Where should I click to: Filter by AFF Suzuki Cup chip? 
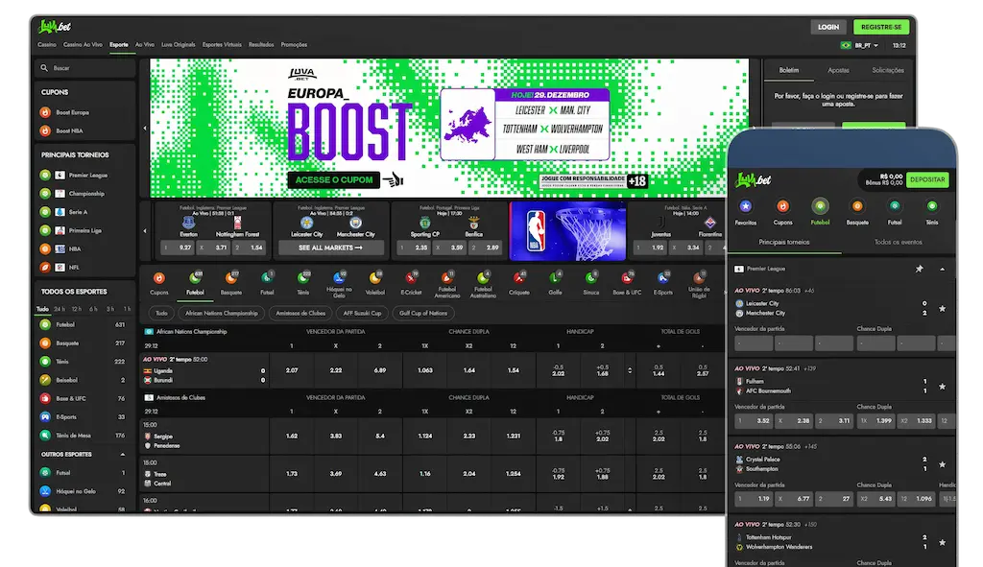coord(362,314)
